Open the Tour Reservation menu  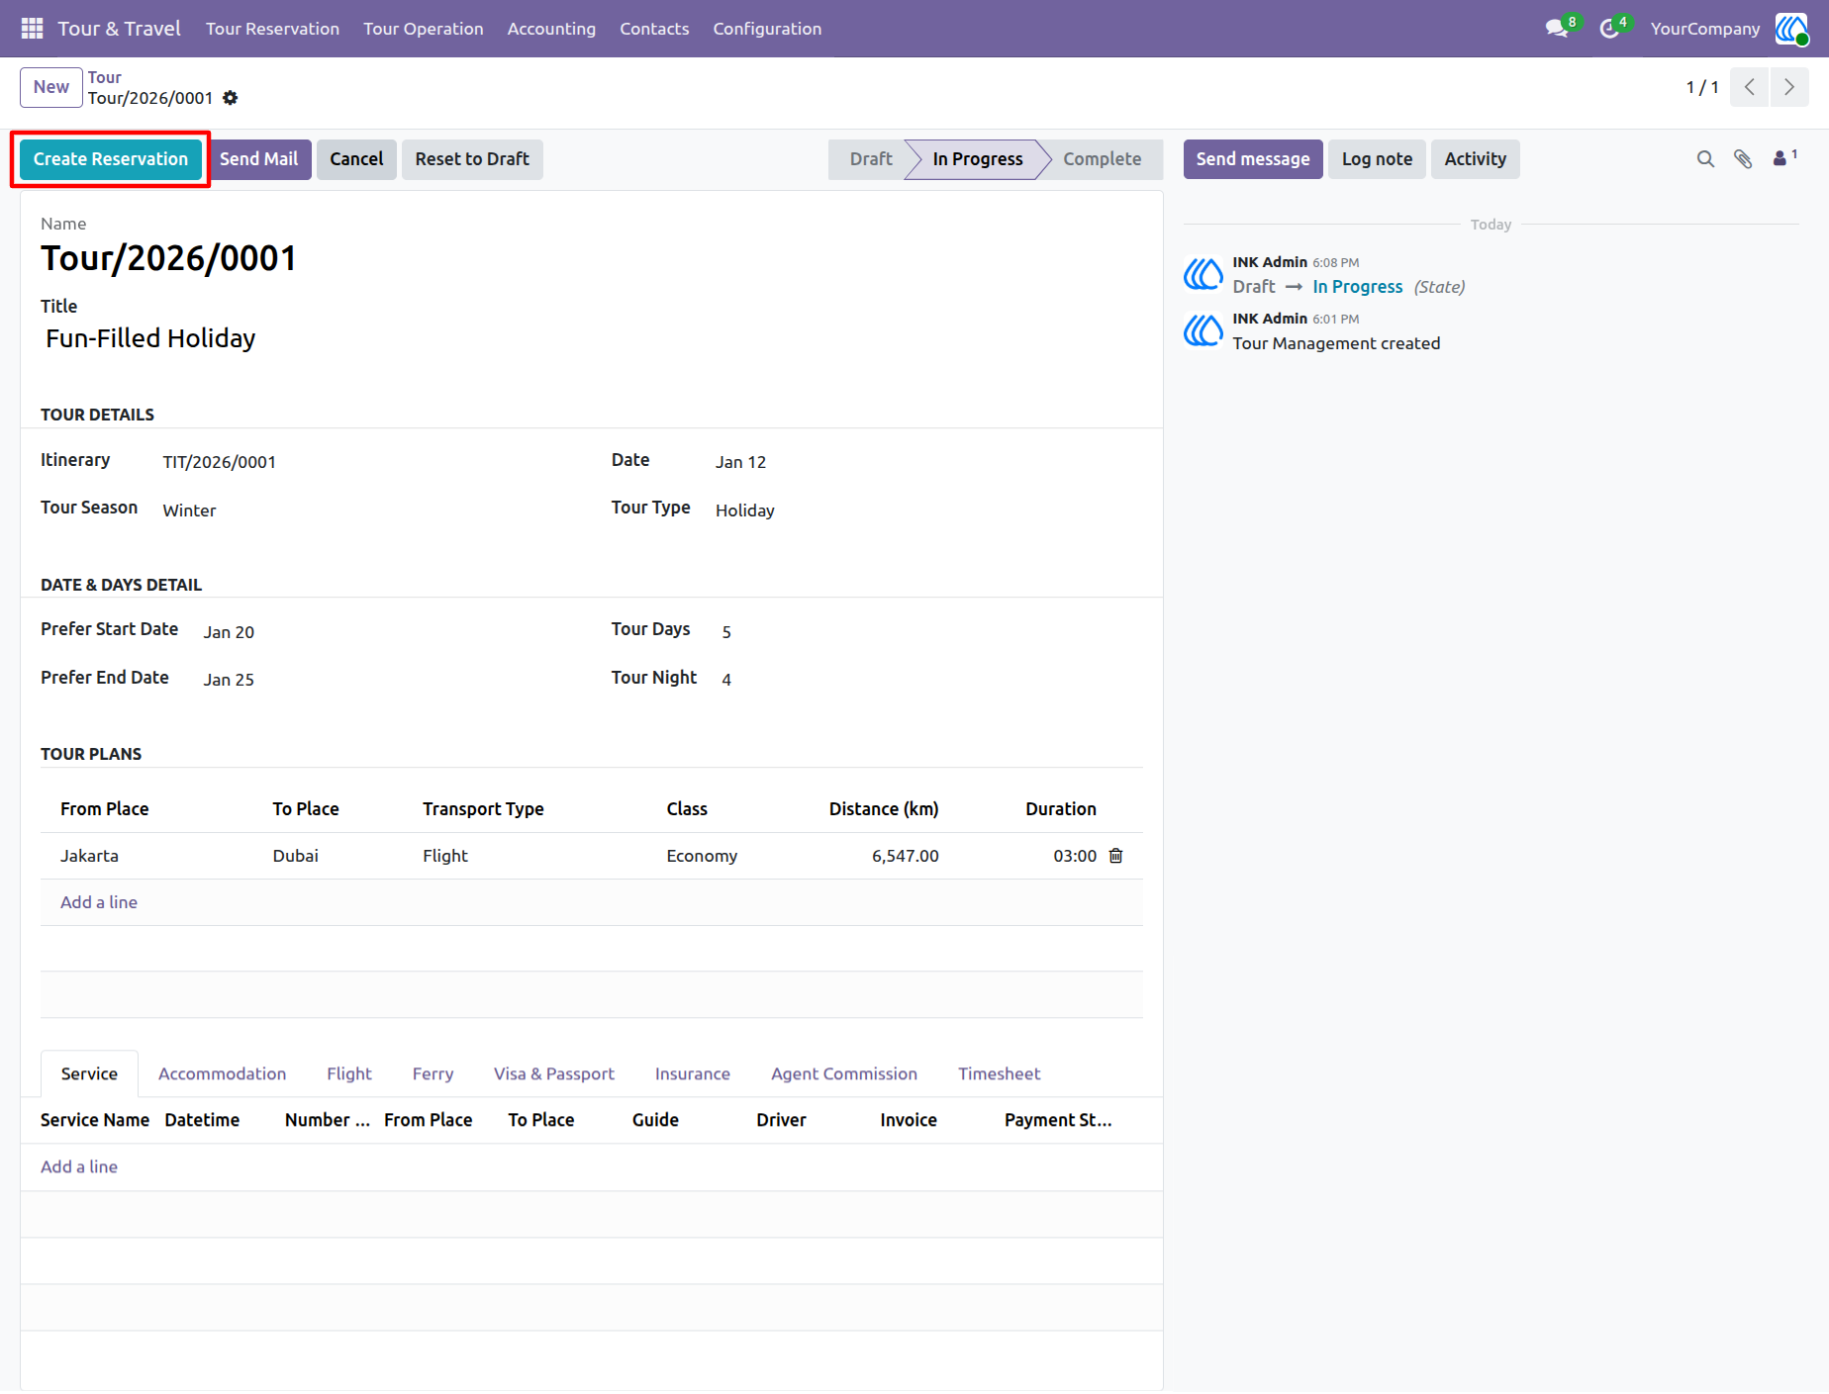tap(272, 29)
